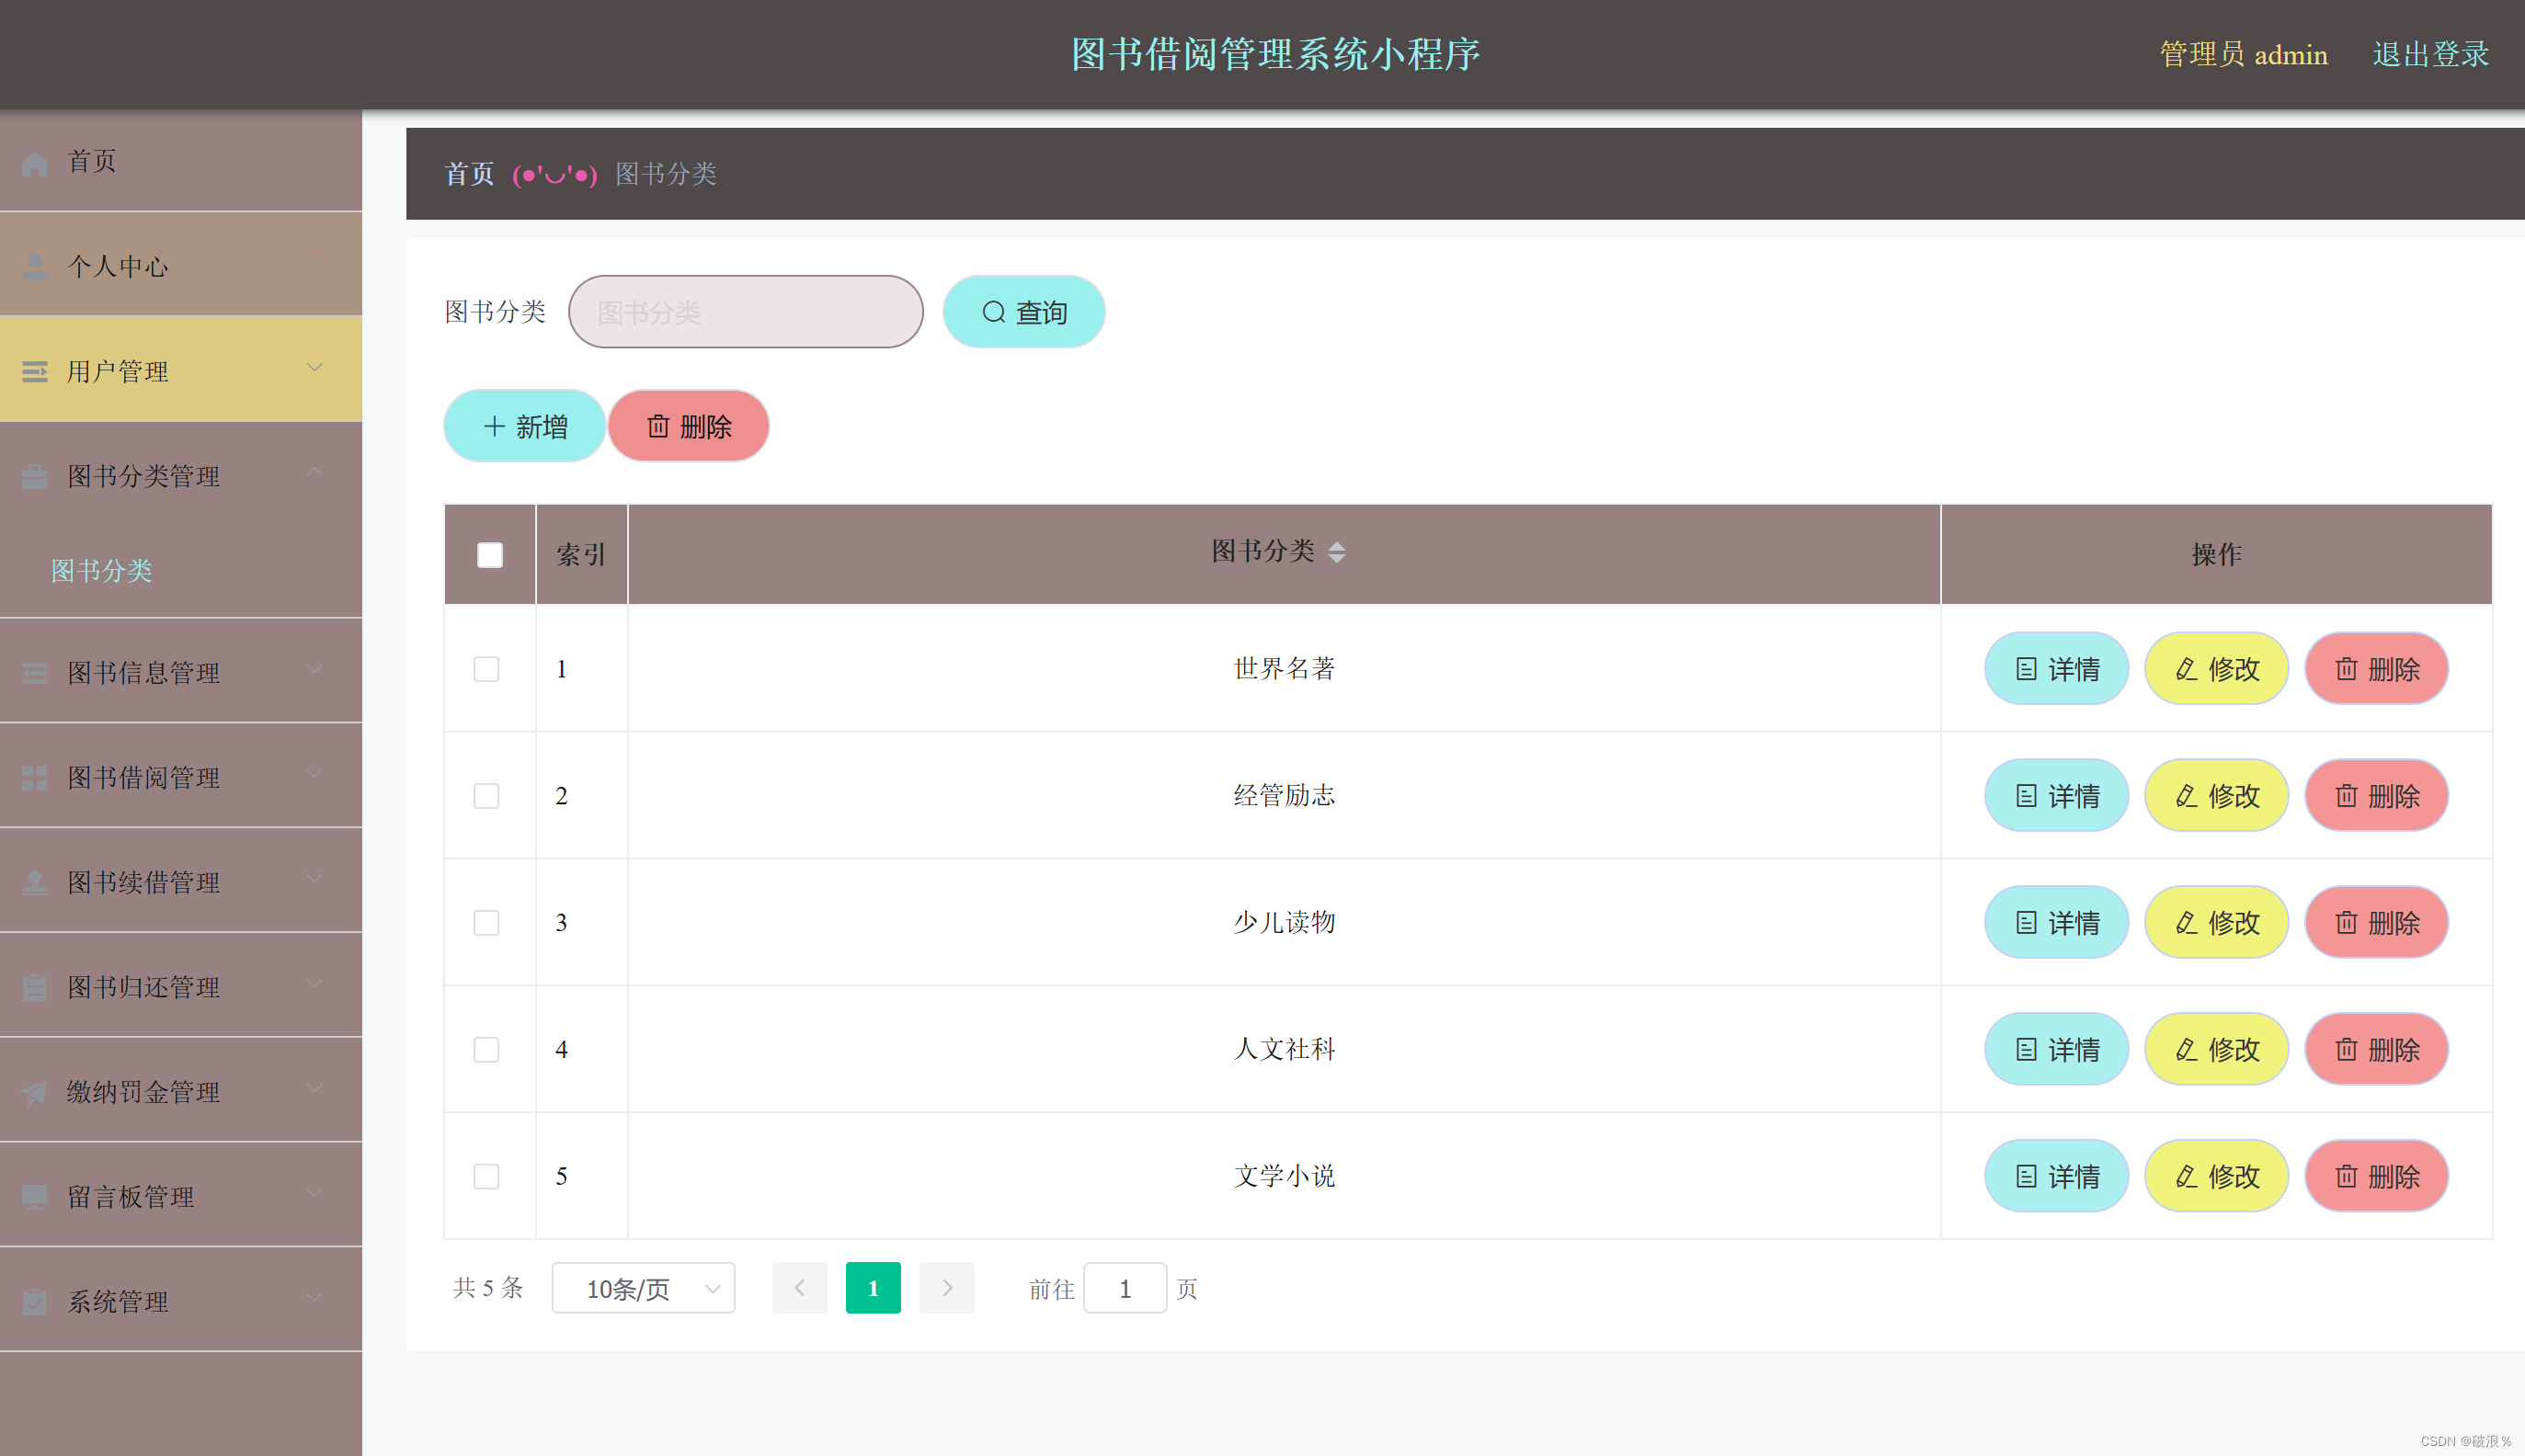Expand 留言板管理 with its chevron

pos(314,1192)
